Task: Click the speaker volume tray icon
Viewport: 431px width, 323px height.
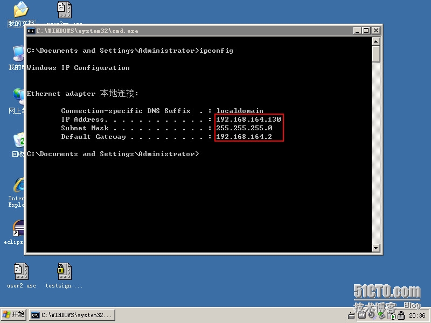Action: (x=372, y=315)
